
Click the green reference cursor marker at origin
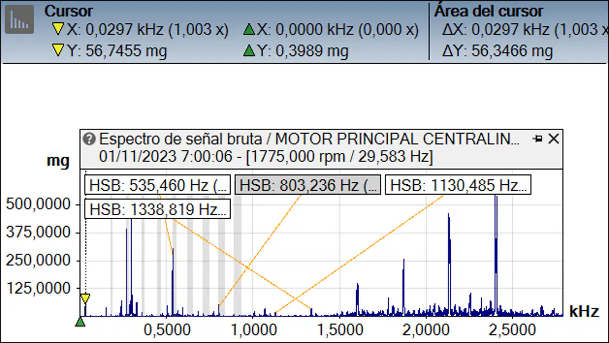click(x=80, y=322)
